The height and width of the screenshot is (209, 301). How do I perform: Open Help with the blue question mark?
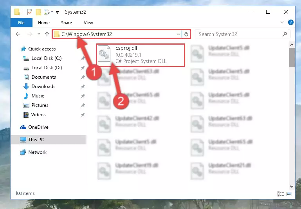(291, 22)
